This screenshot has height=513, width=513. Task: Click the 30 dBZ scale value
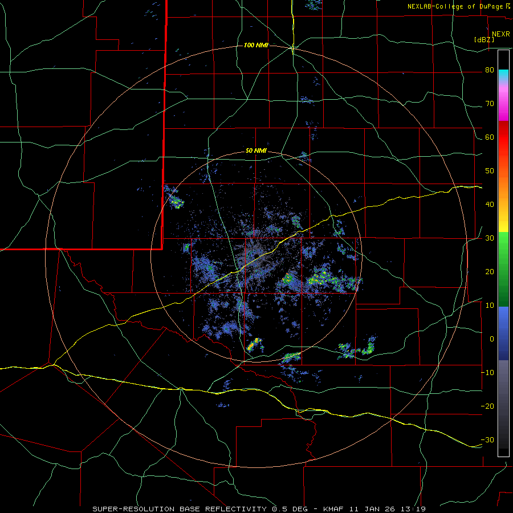[490, 238]
